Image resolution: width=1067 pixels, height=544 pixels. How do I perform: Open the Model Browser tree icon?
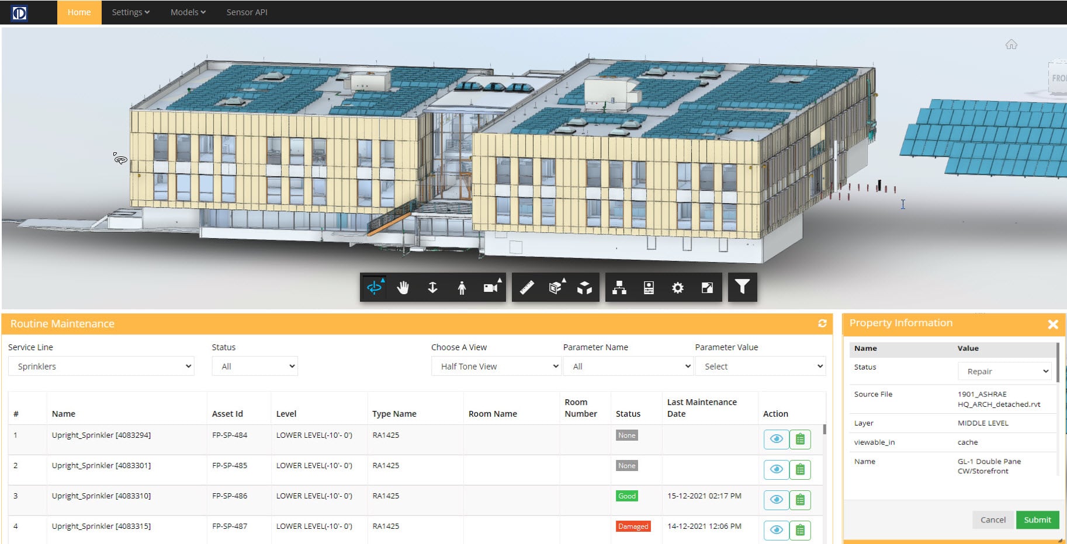click(x=619, y=287)
